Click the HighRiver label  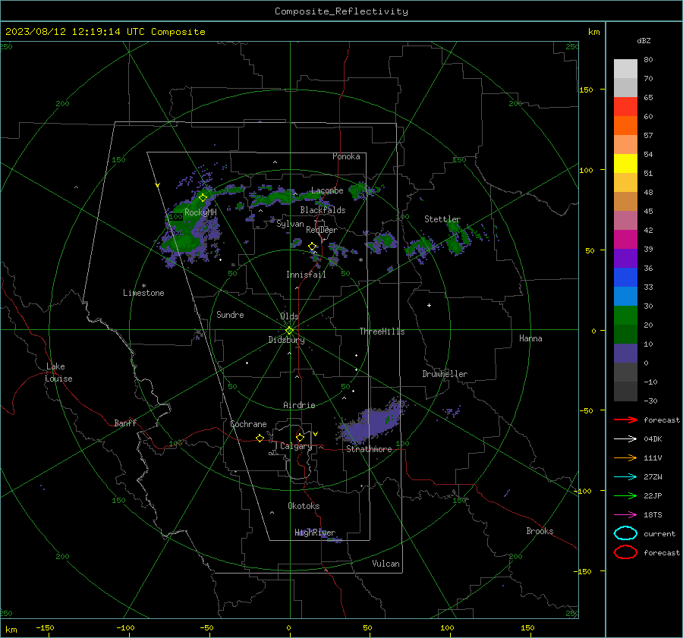point(315,533)
